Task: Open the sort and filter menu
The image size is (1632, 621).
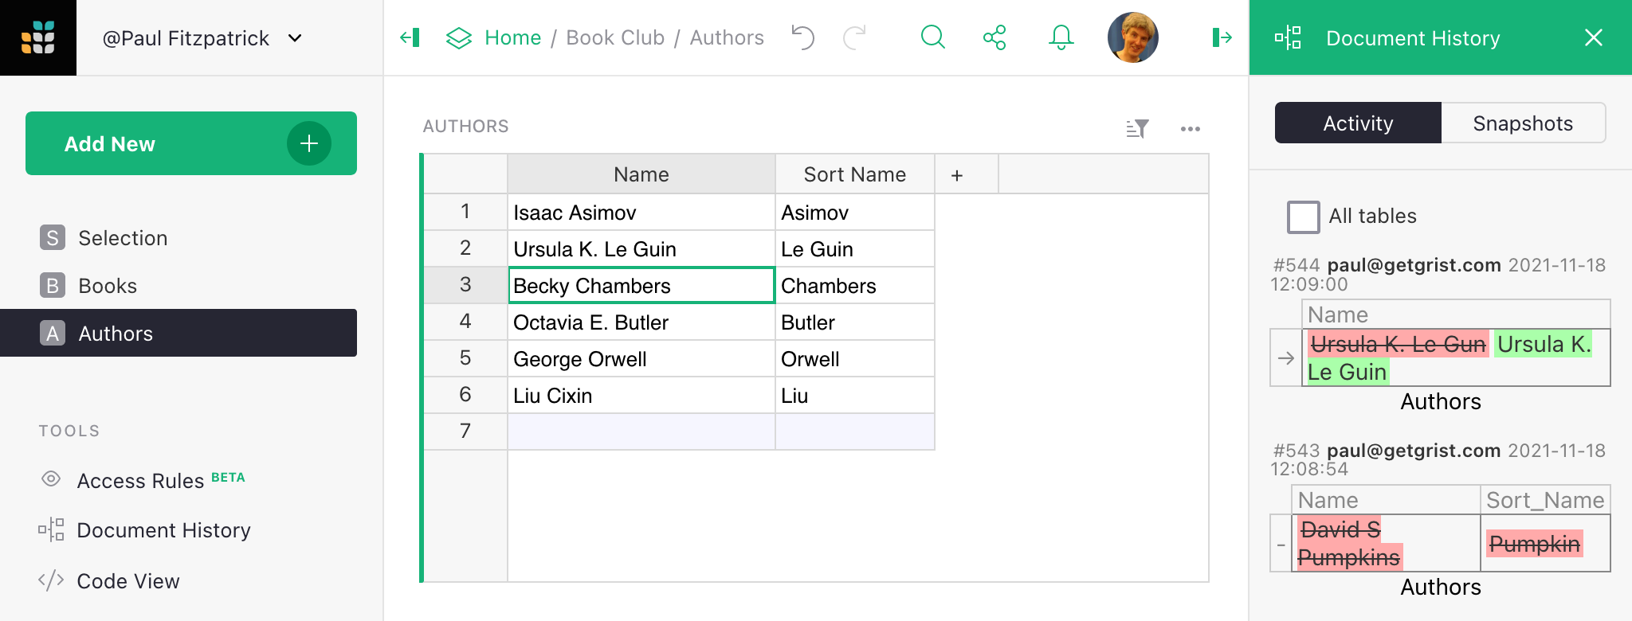Action: click(1137, 128)
